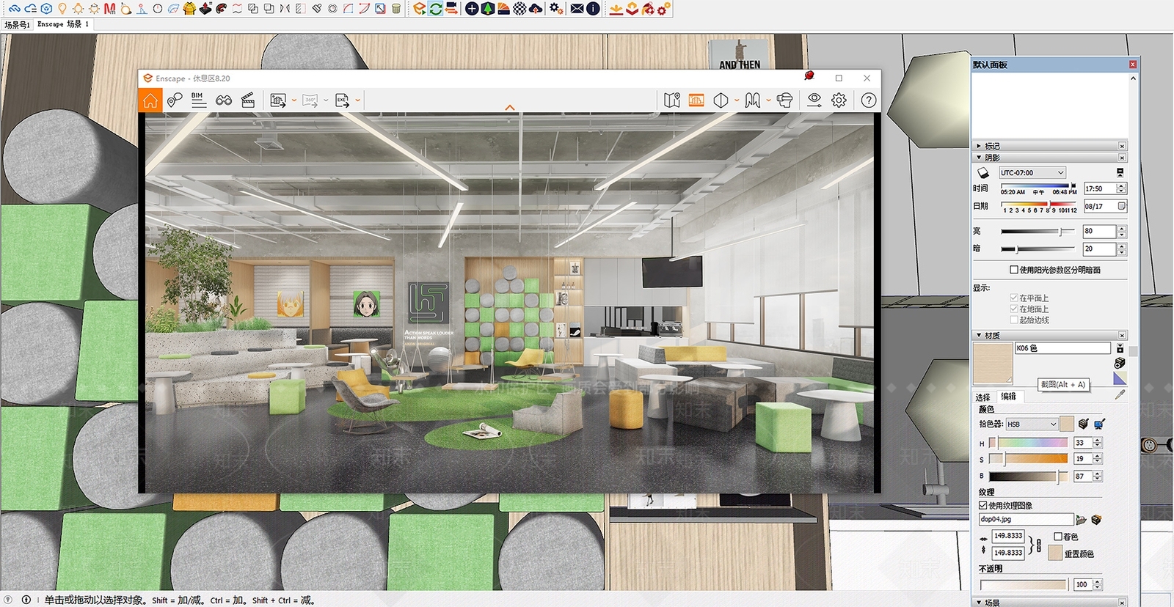Screen dimensions: 1174x607
Task: Click the mail envelope toolbar icon
Action: (577, 9)
